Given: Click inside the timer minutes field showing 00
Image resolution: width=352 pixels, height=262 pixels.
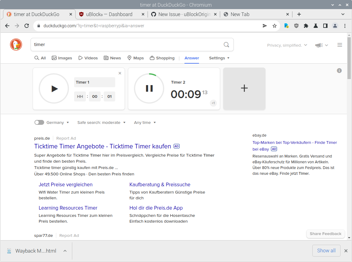Looking at the screenshot, I should coord(95,96).
